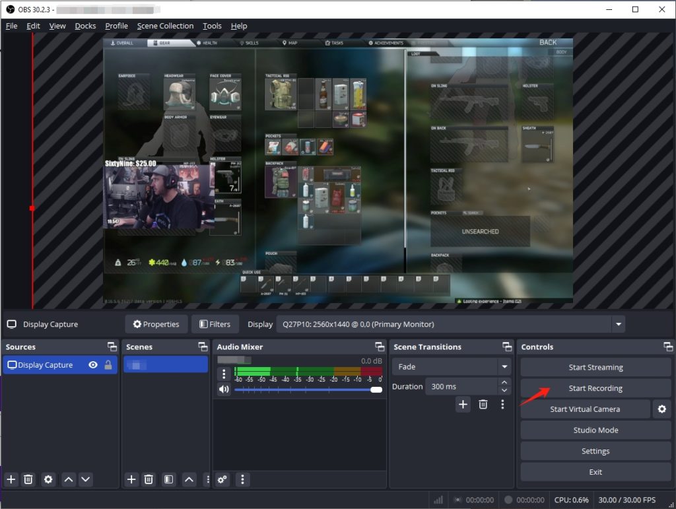This screenshot has width=676, height=509.
Task: Click Start Recording button
Action: 595,388
